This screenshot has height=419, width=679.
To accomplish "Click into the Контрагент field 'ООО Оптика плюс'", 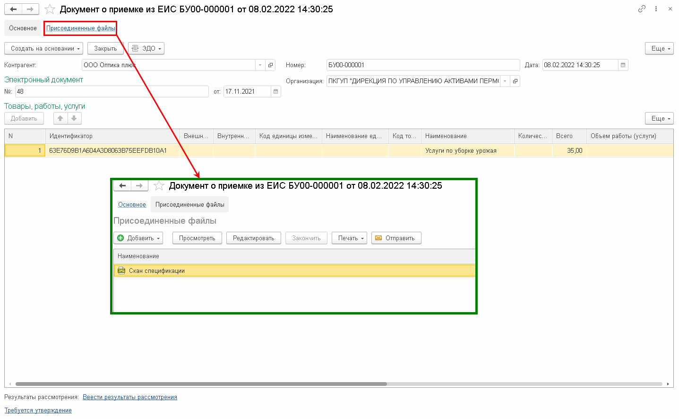I will click(x=169, y=65).
